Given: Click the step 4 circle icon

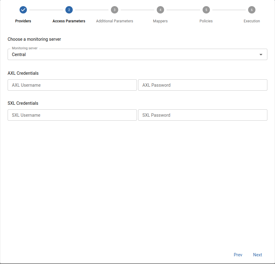Looking at the screenshot, I should tap(160, 10).
